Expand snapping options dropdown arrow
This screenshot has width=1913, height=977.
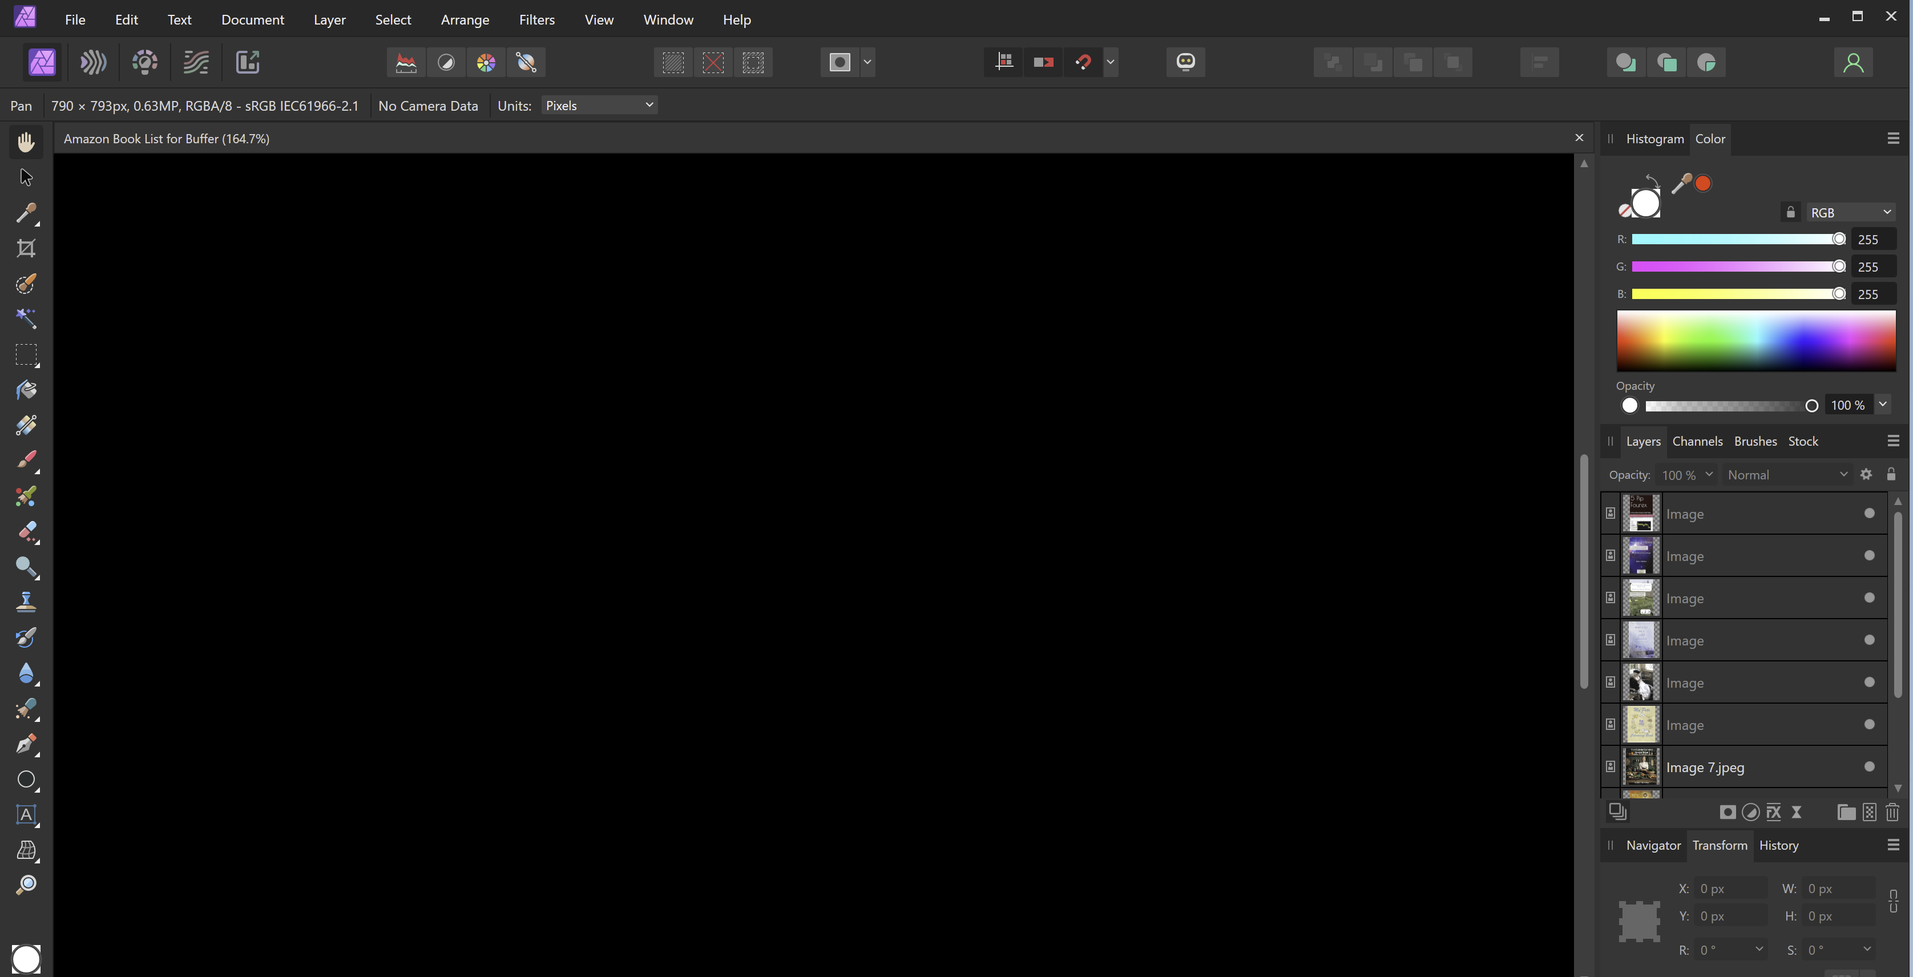(1111, 62)
